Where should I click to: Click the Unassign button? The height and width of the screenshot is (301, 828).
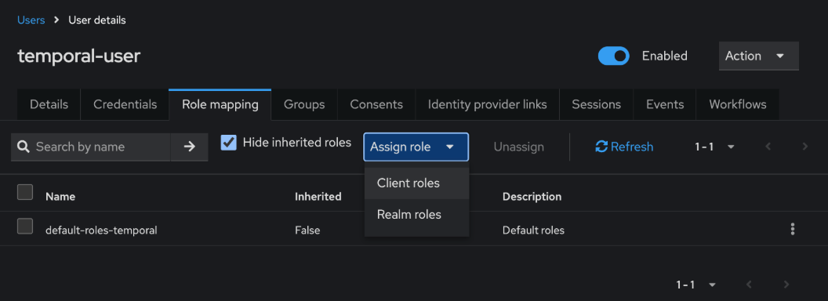coord(518,147)
